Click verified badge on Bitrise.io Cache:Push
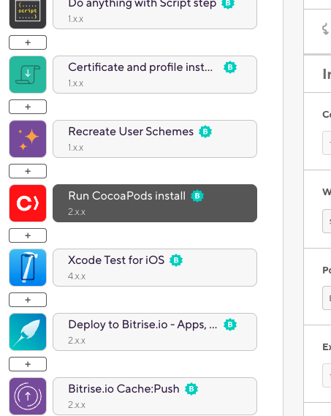The image size is (331, 416). click(x=191, y=389)
